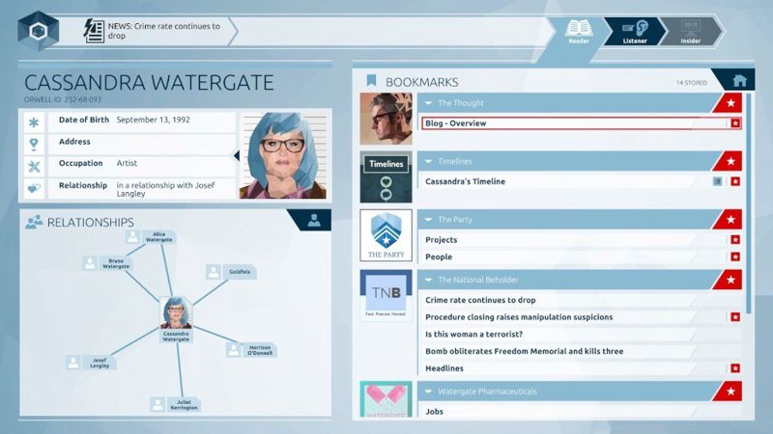Image resolution: width=773 pixels, height=434 pixels.
Task: Click the Watergate Pharmaceuticals pills thumbnail
Action: coord(386,399)
